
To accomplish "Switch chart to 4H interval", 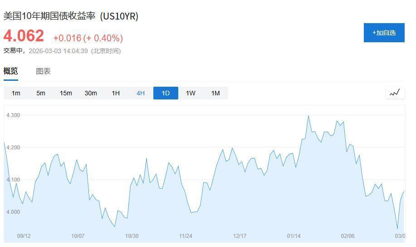I will pos(141,93).
